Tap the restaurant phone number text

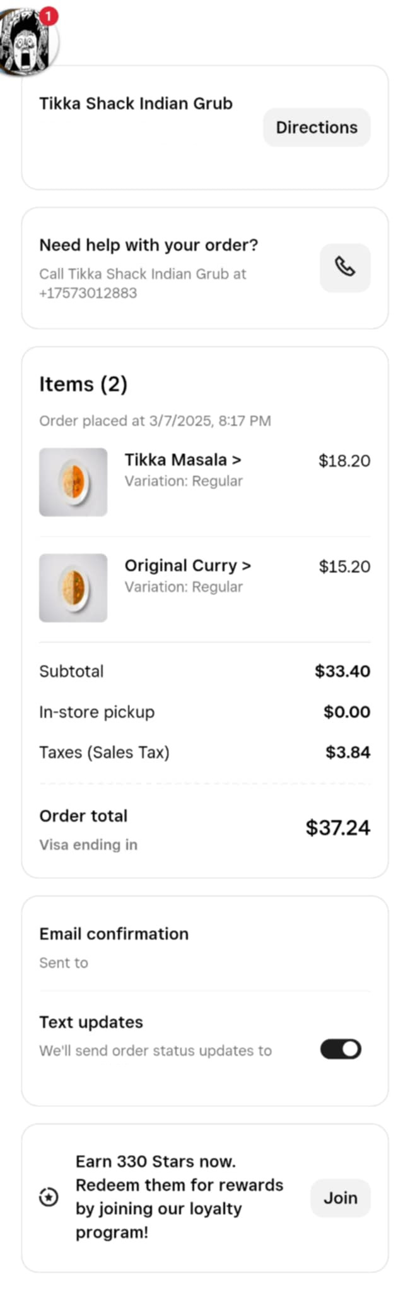pos(88,293)
